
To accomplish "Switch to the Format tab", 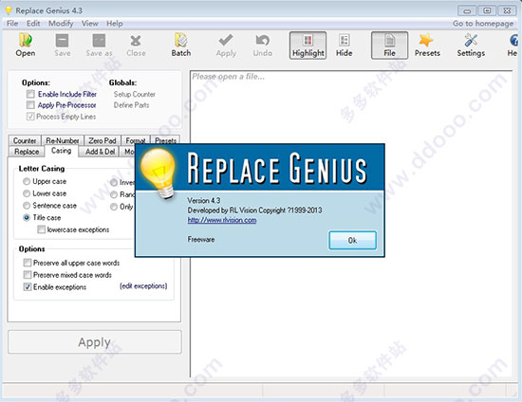I will coord(136,140).
